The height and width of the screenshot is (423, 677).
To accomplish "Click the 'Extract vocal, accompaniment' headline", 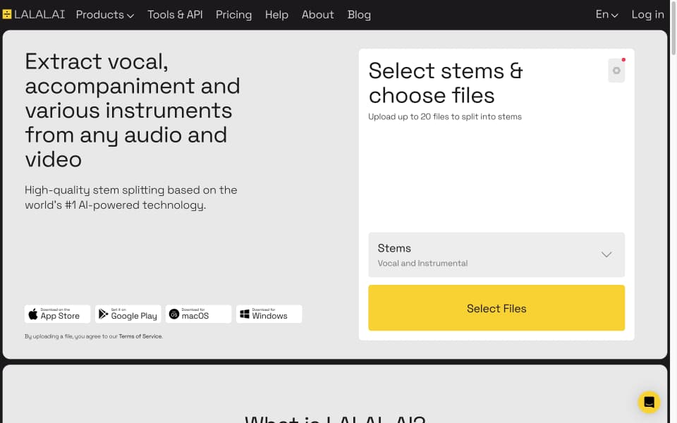I will [133, 110].
